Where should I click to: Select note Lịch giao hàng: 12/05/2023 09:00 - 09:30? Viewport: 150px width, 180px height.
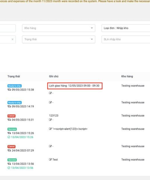tap(74, 86)
